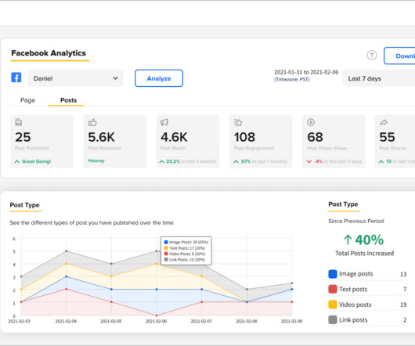Click the 5.6K Post Reactions card
This screenshot has height=346, width=415.
pyautogui.click(x=115, y=141)
